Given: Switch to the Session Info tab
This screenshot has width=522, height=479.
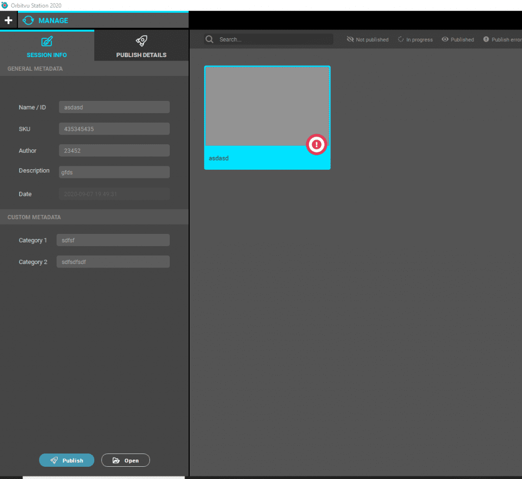Looking at the screenshot, I should click(x=47, y=47).
